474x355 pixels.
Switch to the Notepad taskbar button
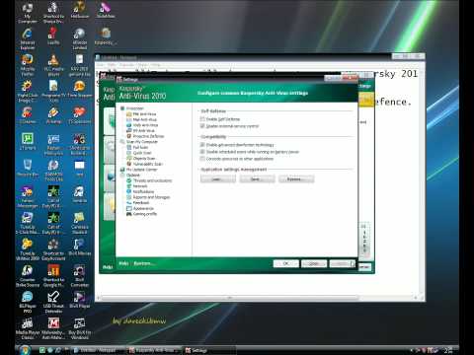pos(99,350)
